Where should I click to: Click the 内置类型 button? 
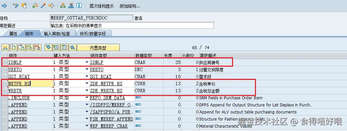click(x=98, y=47)
